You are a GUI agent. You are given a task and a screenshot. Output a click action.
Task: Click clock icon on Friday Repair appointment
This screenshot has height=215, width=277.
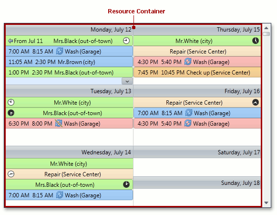[256, 102]
